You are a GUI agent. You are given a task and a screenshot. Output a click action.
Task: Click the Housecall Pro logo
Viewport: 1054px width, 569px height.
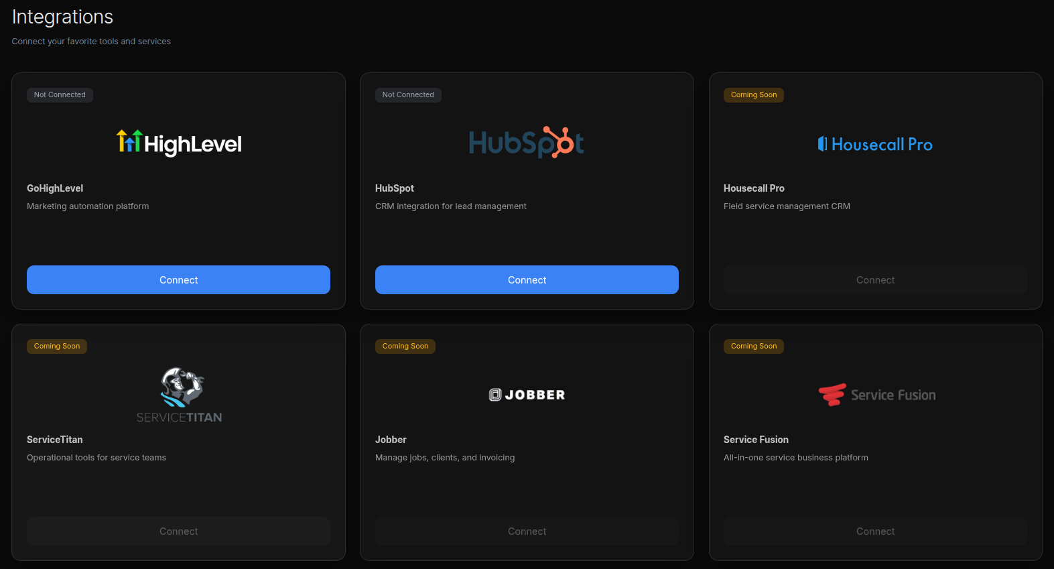coord(875,144)
